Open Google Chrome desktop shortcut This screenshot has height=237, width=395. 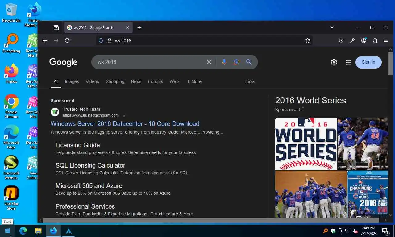pos(11,106)
